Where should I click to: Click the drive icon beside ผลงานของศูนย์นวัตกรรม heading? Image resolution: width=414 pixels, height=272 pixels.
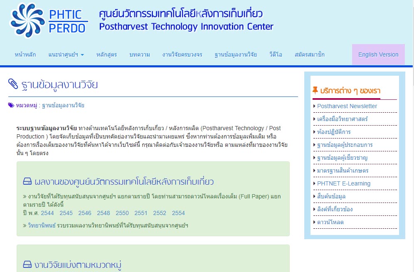coord(27,182)
